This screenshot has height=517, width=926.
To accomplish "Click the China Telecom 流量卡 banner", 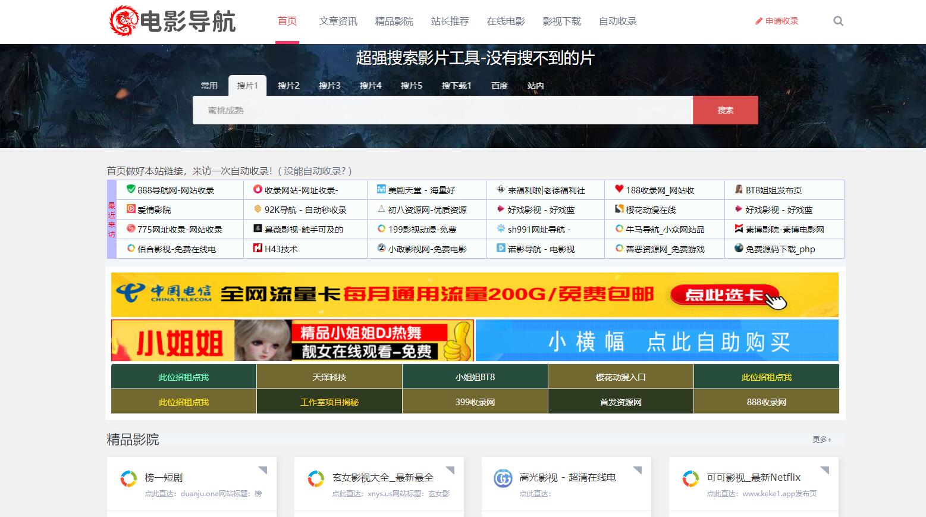I will coord(474,294).
